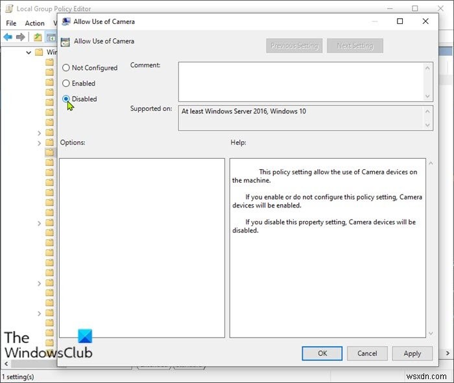Click the Forward arrow toolbar icon
The image size is (454, 383).
point(20,37)
